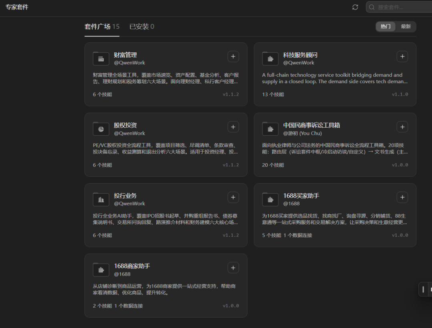
Task: Switch to the 套件广场 tab
Action: [102, 26]
